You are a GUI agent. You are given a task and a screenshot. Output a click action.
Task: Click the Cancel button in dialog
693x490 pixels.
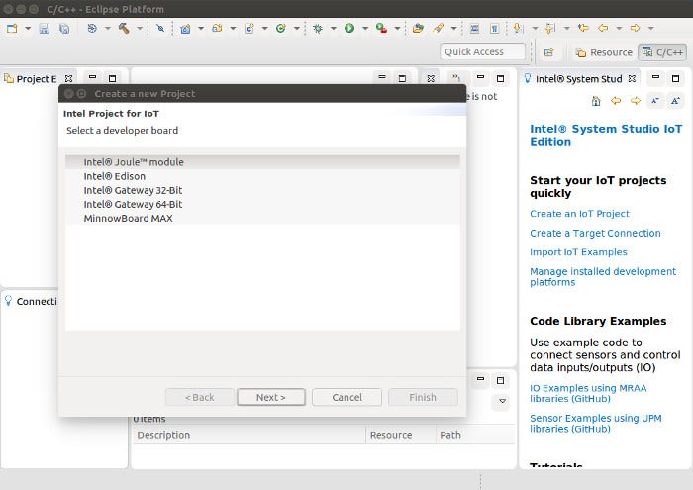tap(346, 397)
